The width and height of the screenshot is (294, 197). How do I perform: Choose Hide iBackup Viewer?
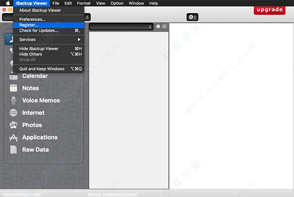coord(49,49)
